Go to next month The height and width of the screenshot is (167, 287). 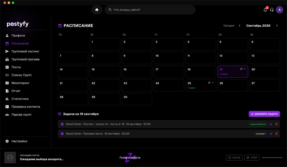277,25
